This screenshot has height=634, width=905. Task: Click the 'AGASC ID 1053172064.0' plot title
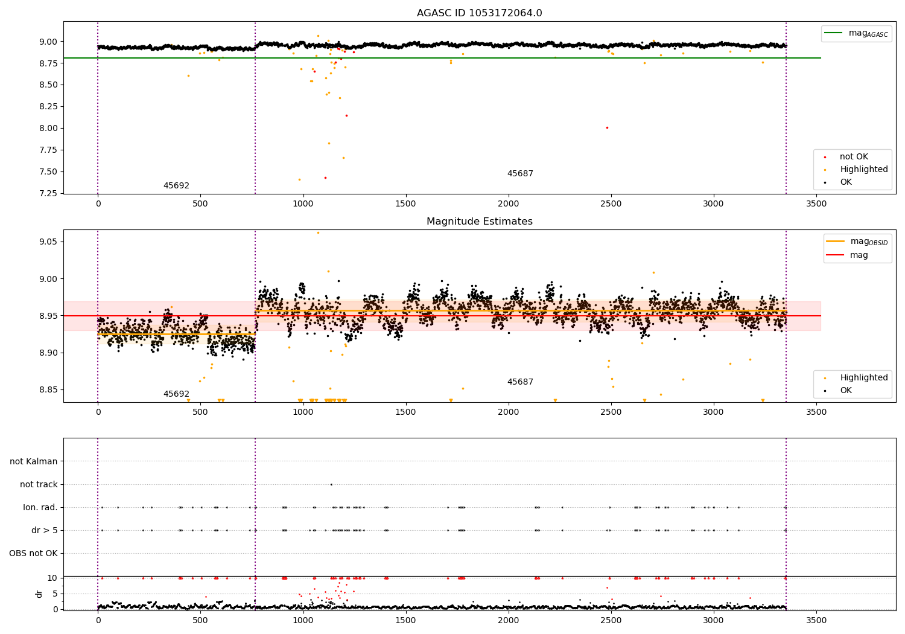[x=479, y=13]
